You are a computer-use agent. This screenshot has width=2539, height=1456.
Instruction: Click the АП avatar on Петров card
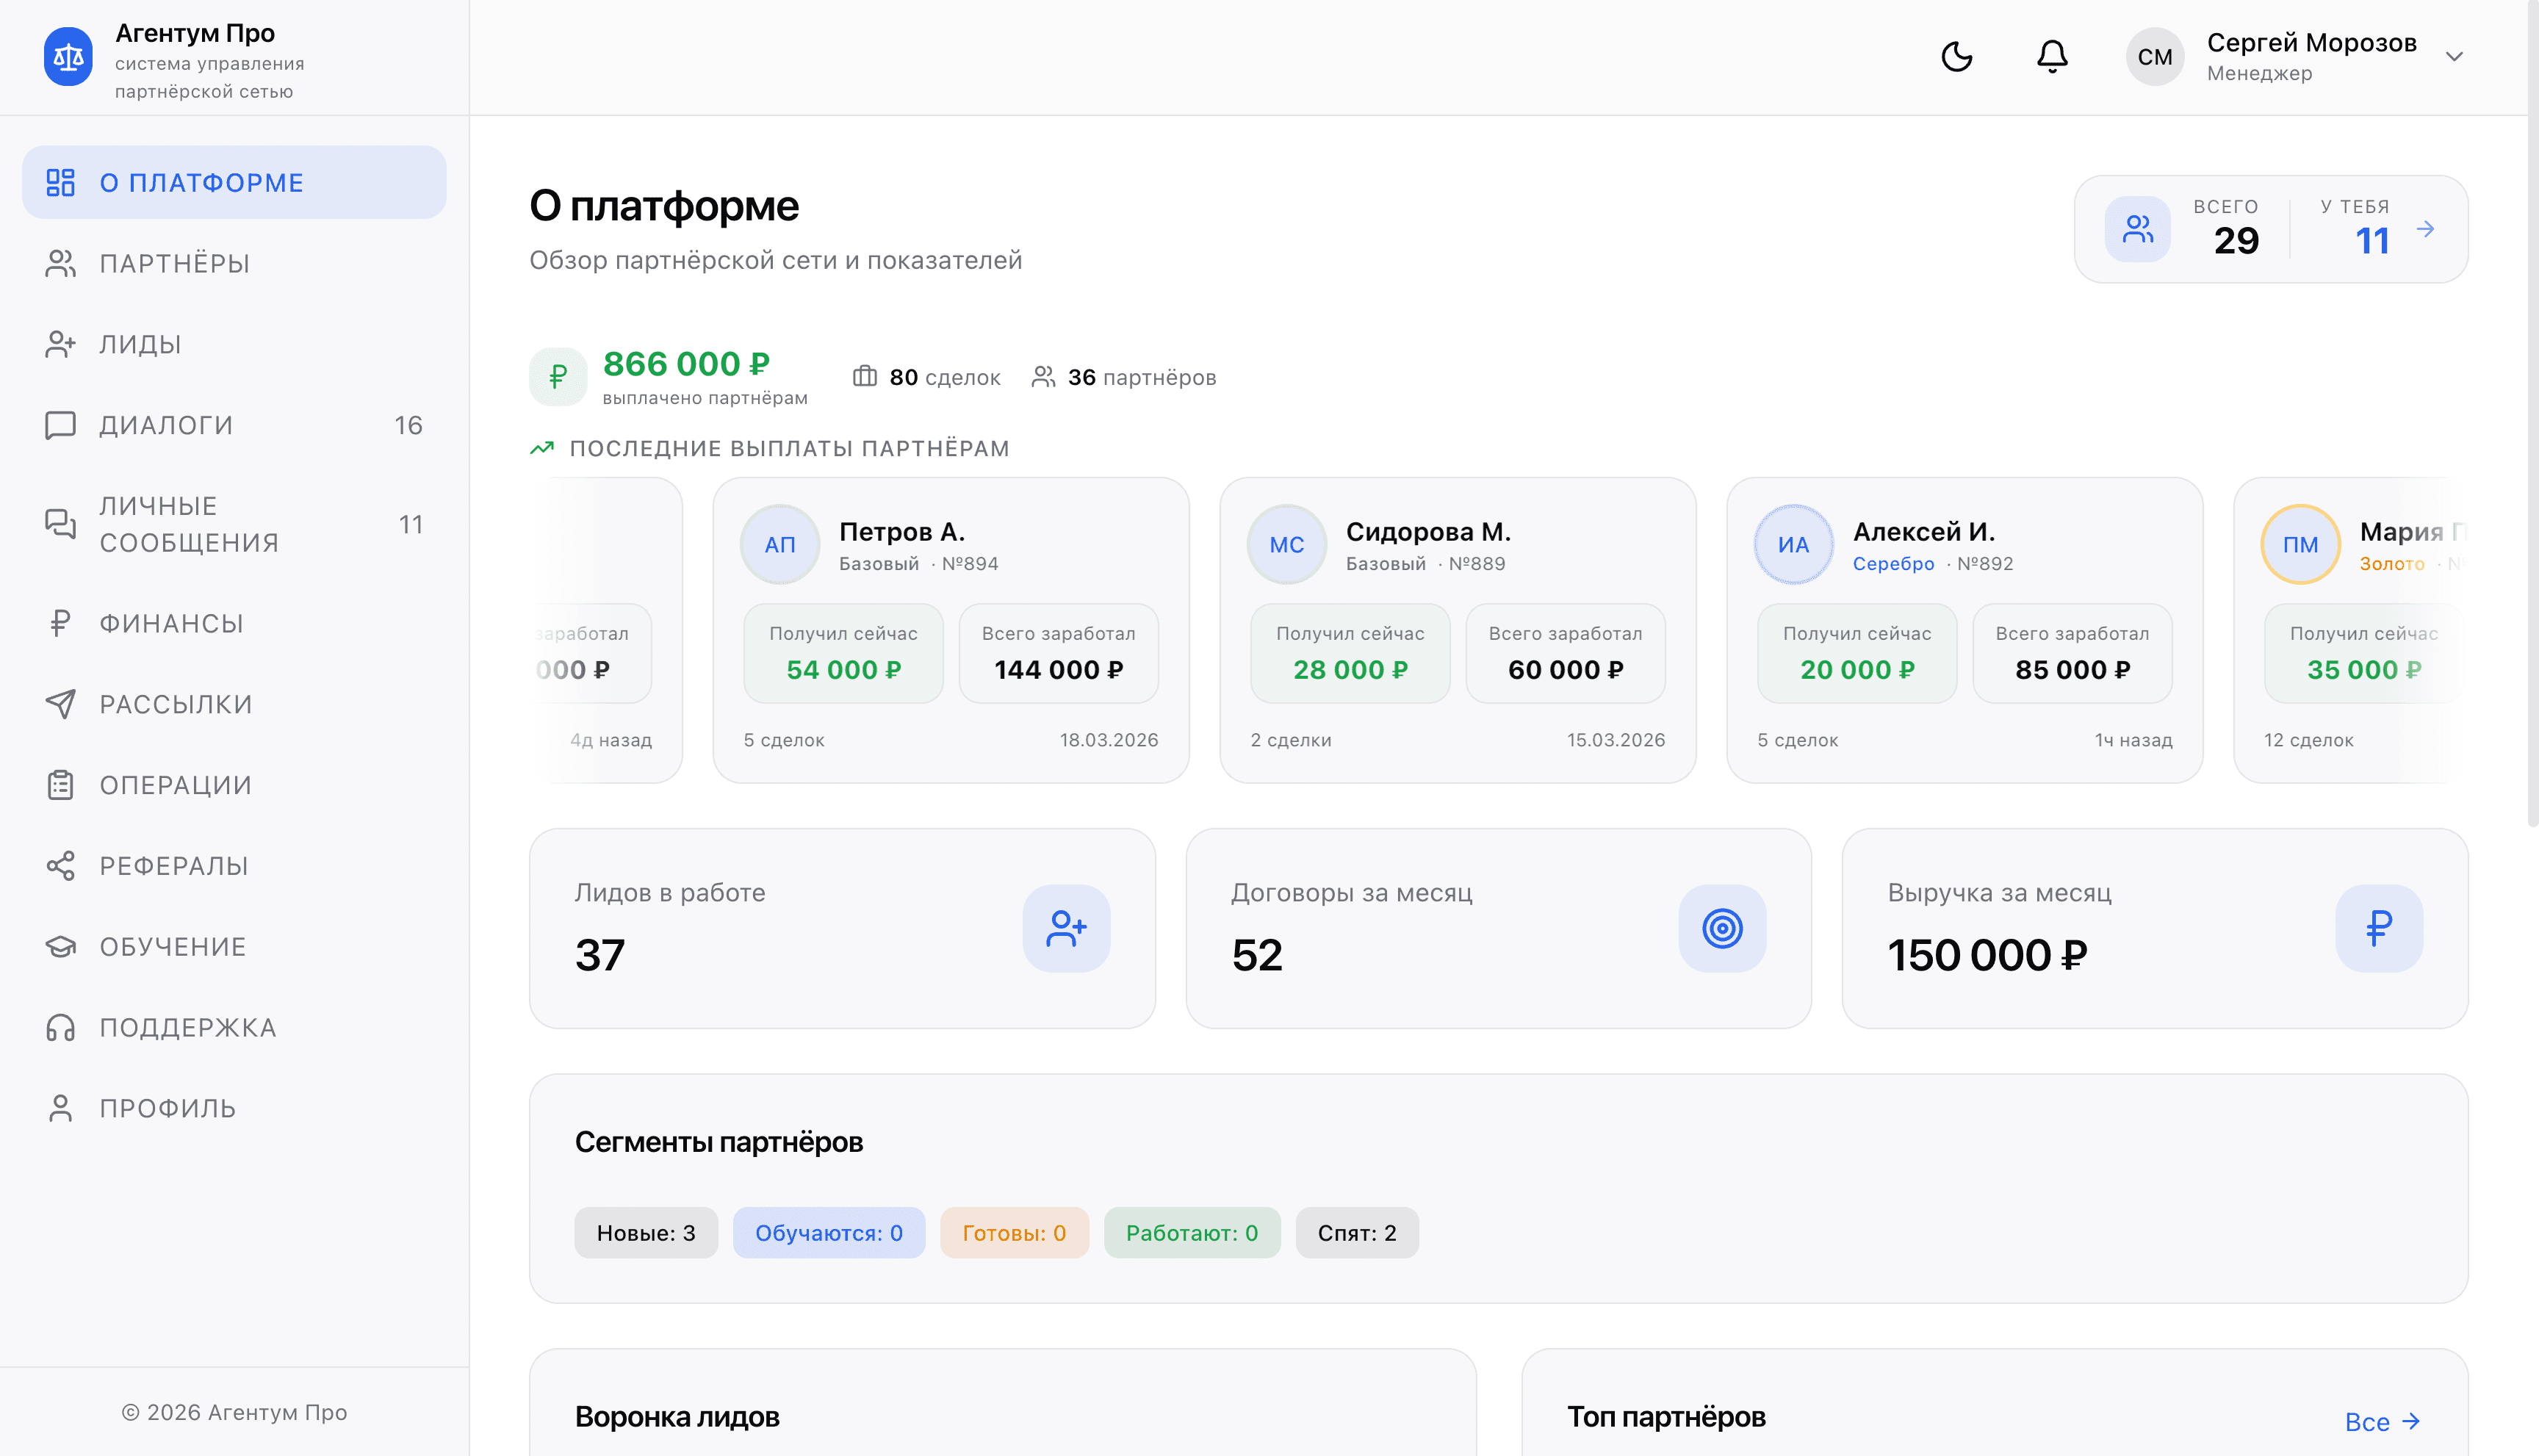tap(780, 544)
